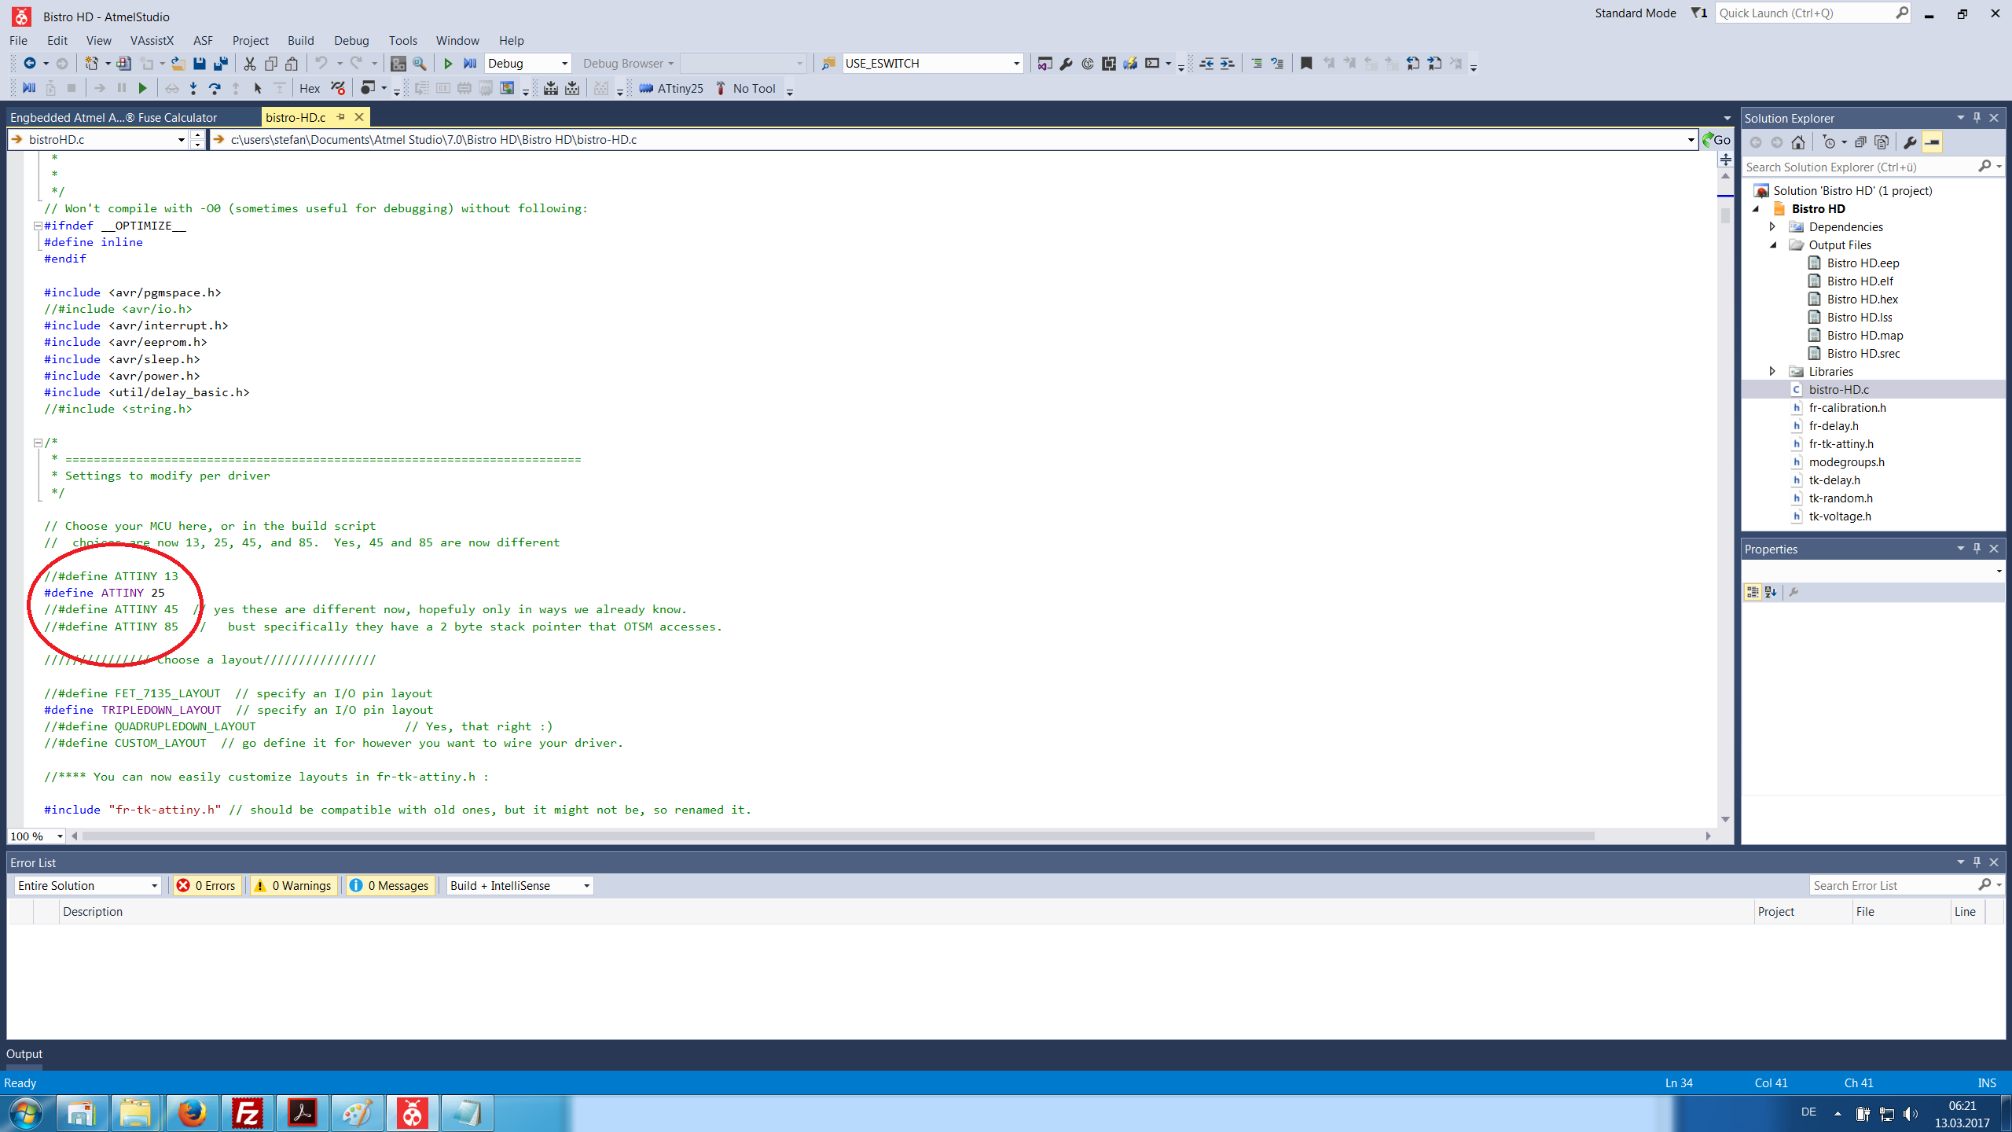Open the VAssistX menu

click(152, 41)
